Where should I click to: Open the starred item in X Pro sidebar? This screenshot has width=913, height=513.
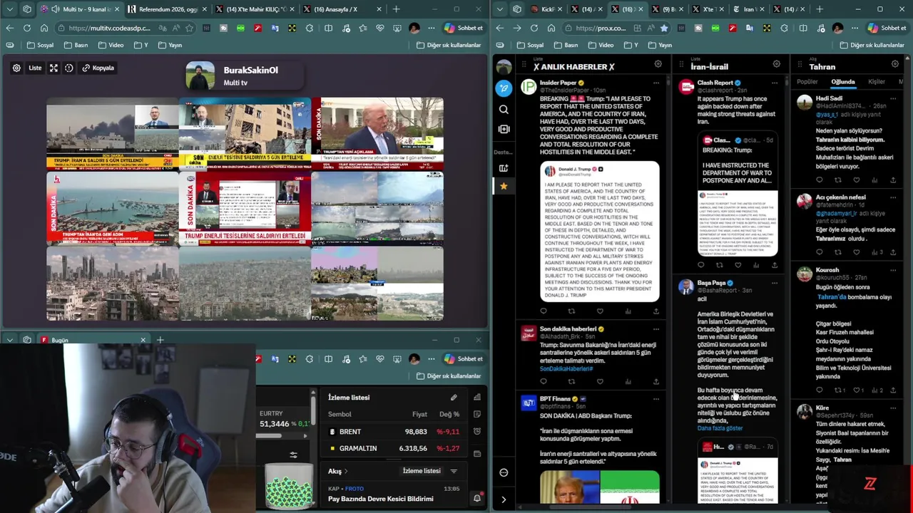click(504, 186)
